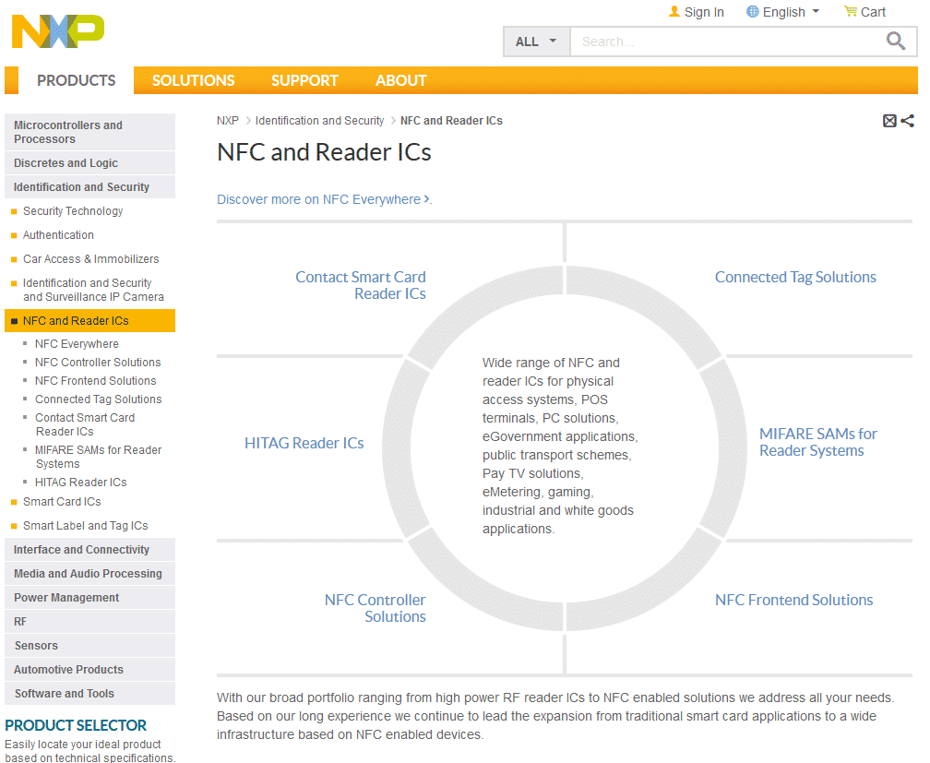Open Connected Tag Solutions in wheel
This screenshot has height=763, width=930.
(795, 277)
